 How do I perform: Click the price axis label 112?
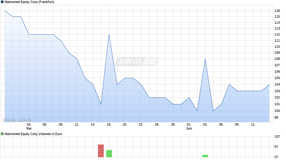[x=277, y=34]
